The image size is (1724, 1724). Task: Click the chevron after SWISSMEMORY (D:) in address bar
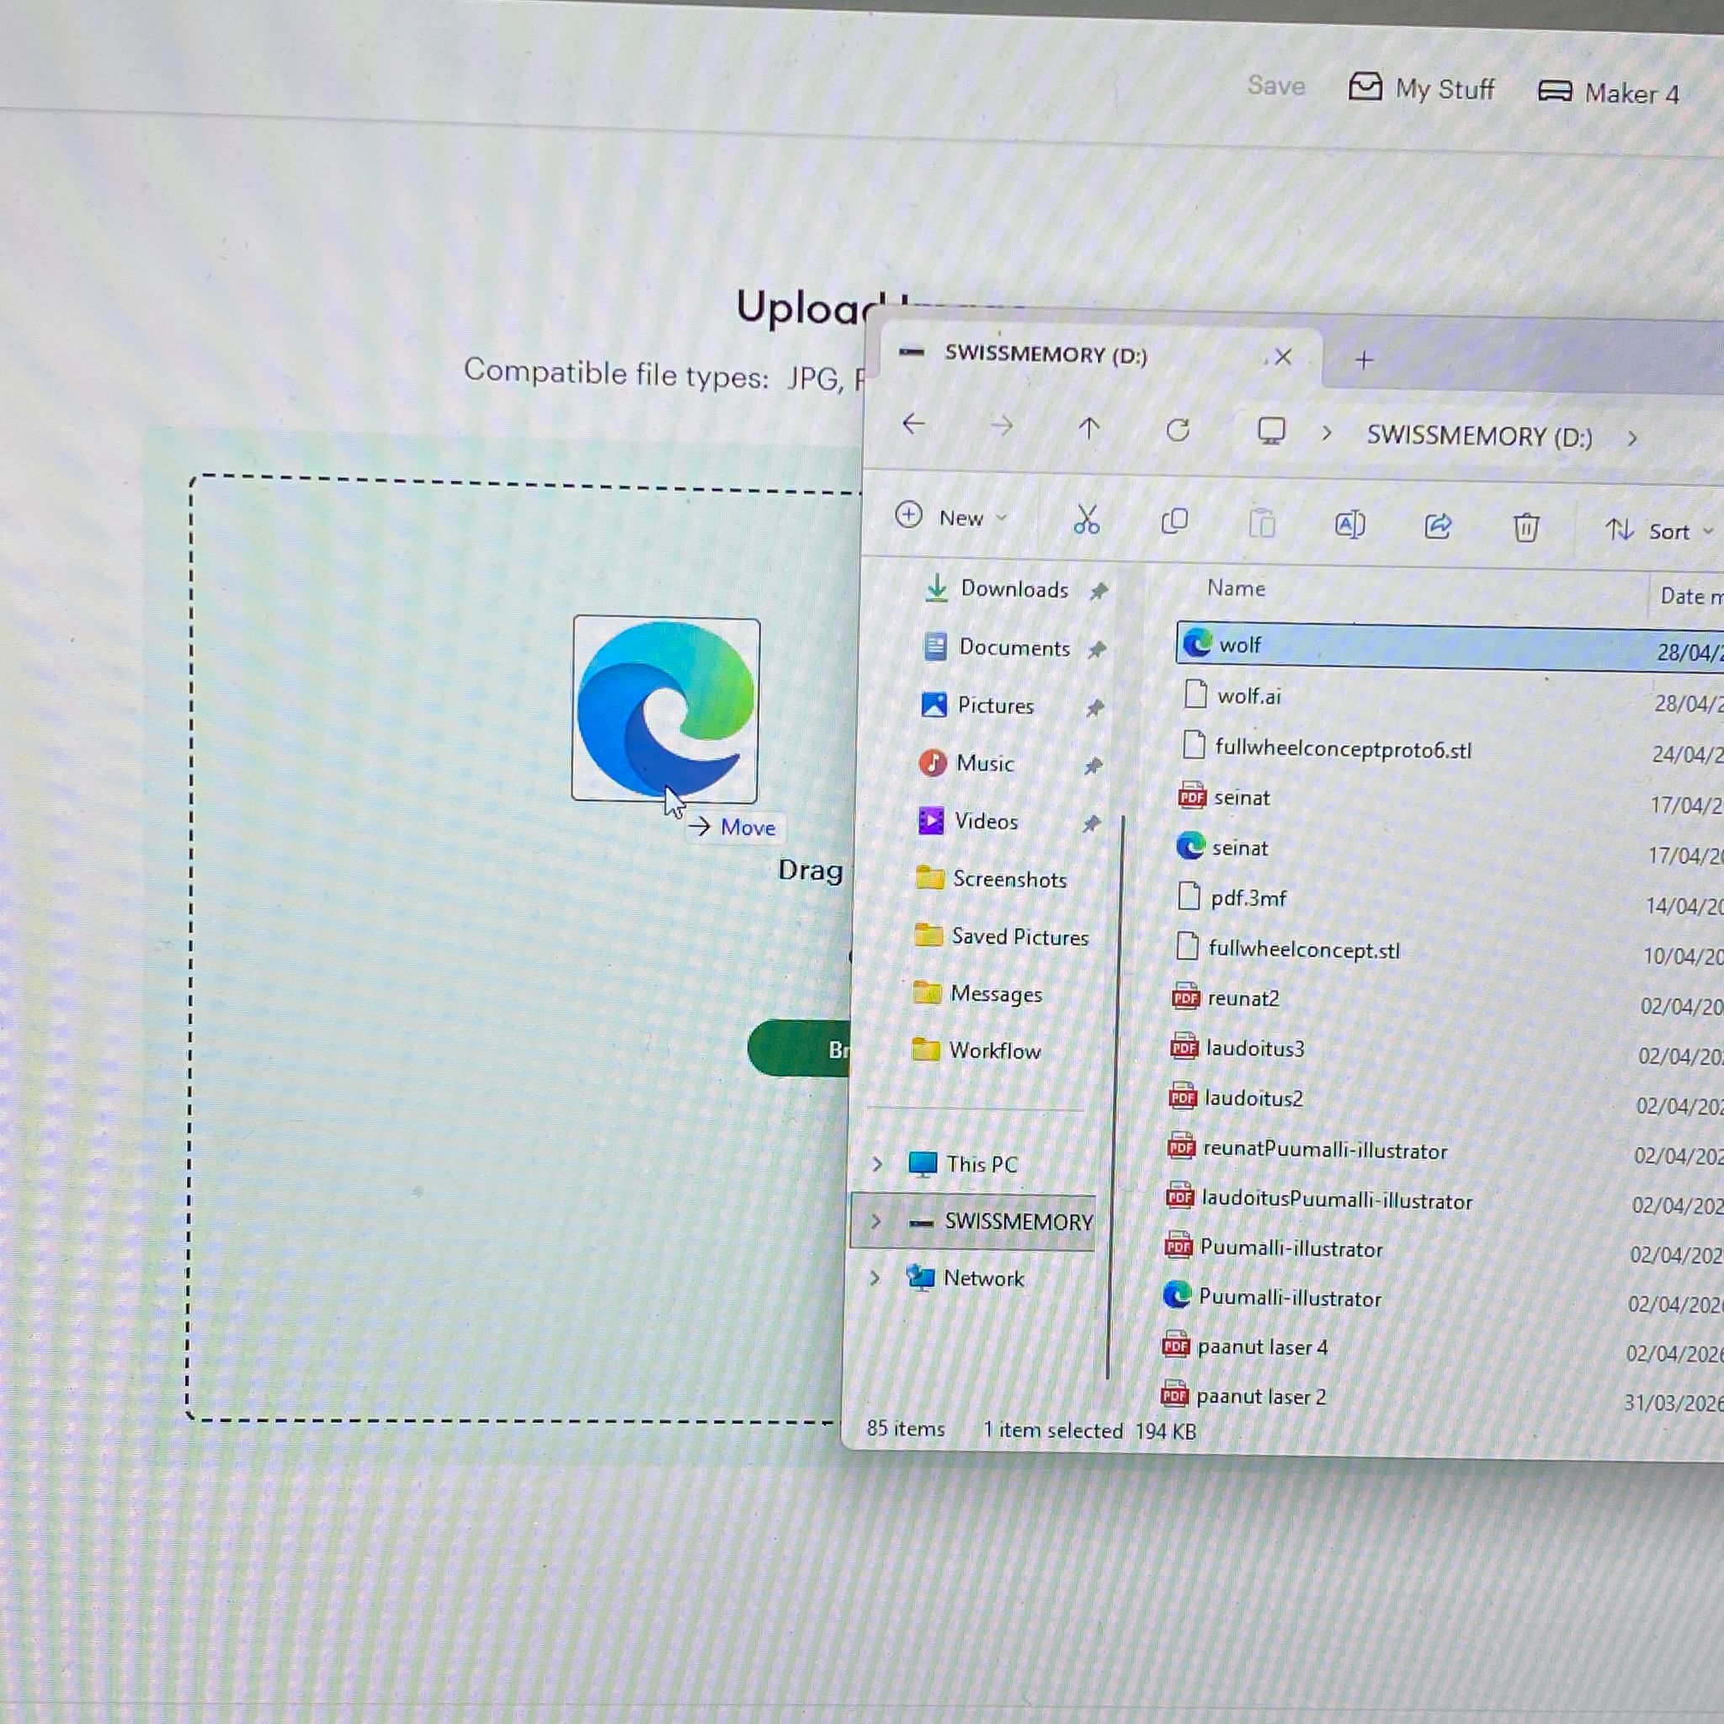pos(1632,439)
